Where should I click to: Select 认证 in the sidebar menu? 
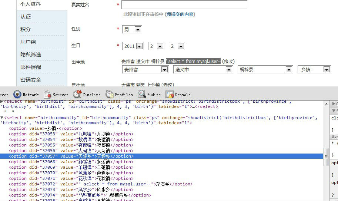pos(26,17)
